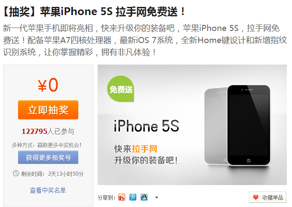This screenshot has height=207, width=292.
Task: Click the green 免费送 badge
Action: (121, 89)
